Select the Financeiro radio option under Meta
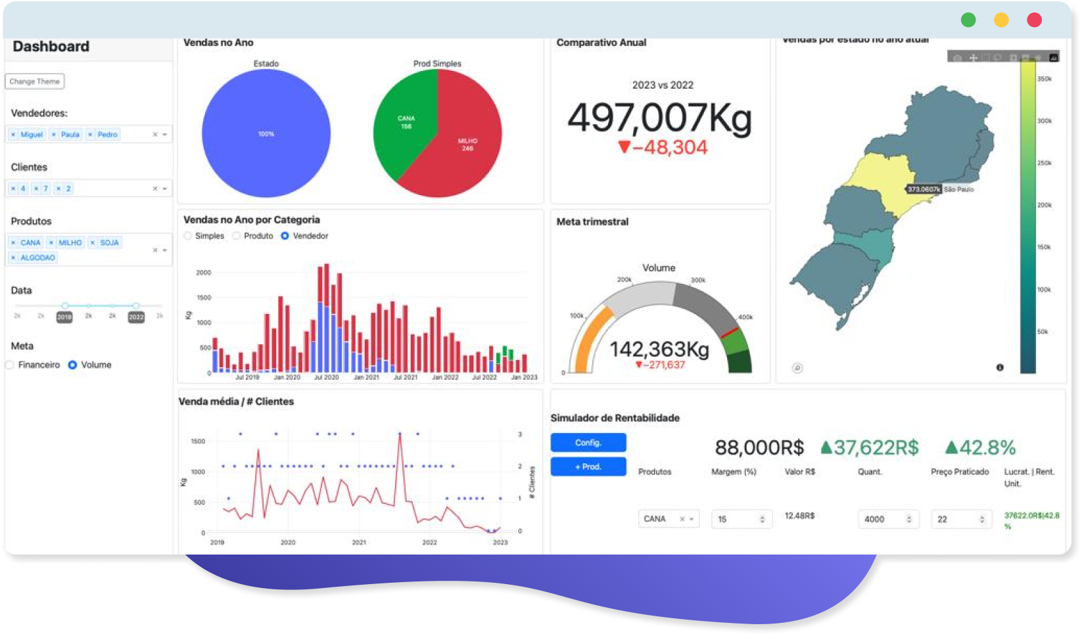Screen dimensions: 1082x636 [11, 365]
